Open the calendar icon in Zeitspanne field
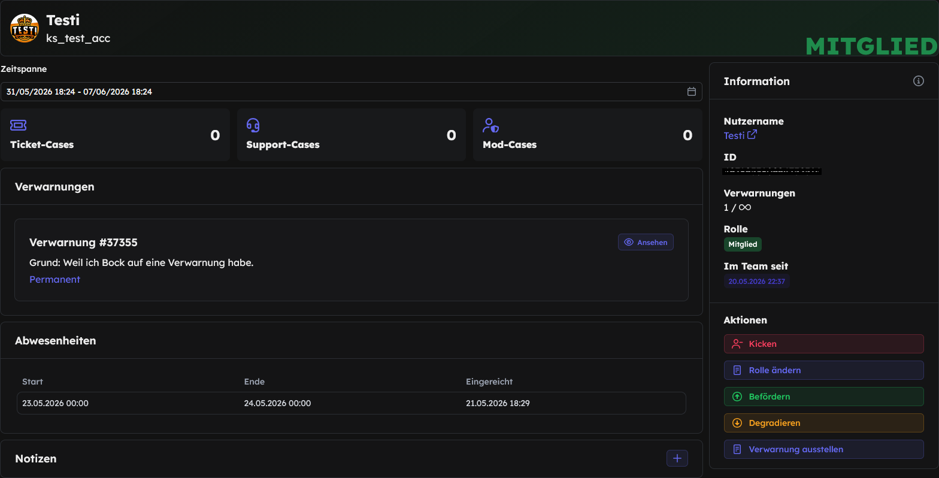 [x=691, y=92]
